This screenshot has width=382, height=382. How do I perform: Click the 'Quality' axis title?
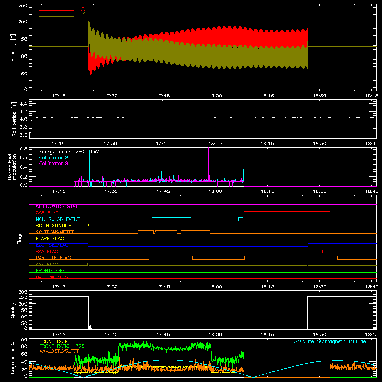tap(13, 310)
